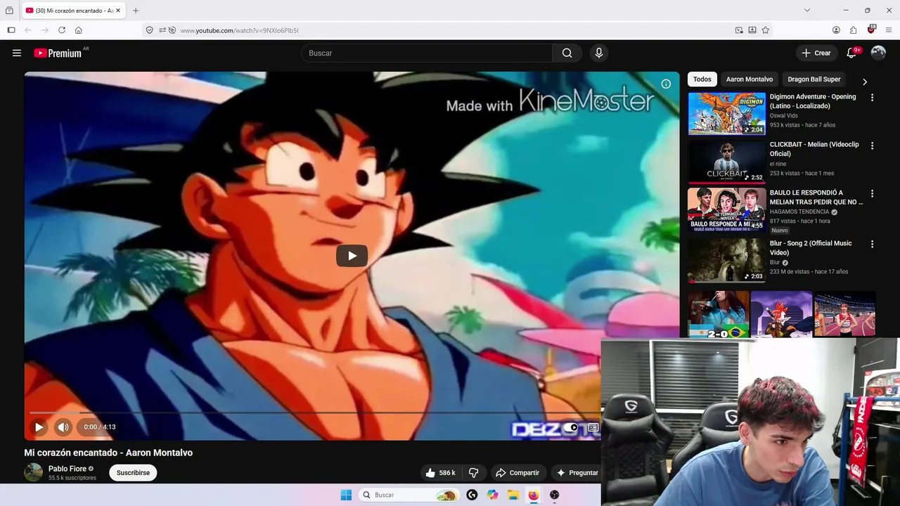
Task: Open the video info card icon
Action: tap(666, 84)
